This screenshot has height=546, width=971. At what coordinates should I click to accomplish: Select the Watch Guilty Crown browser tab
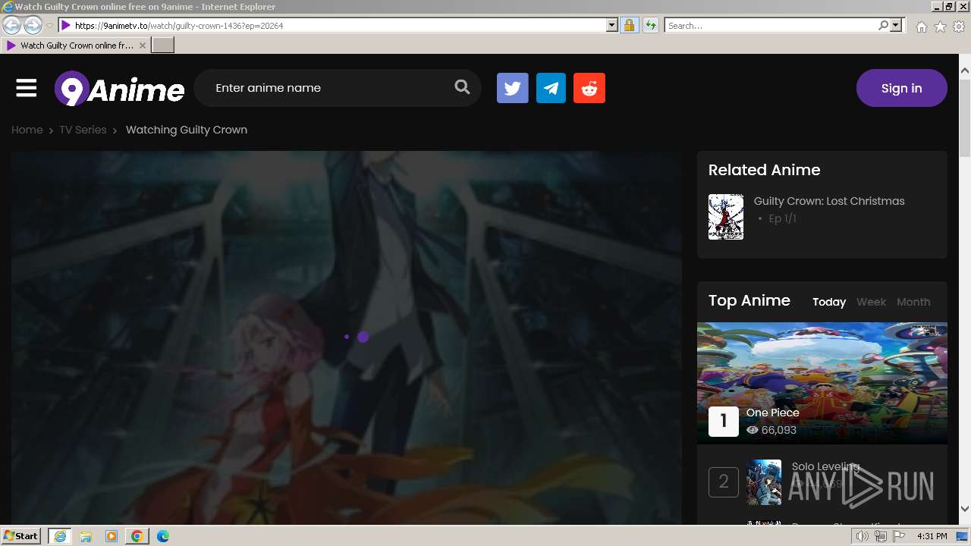(74, 45)
